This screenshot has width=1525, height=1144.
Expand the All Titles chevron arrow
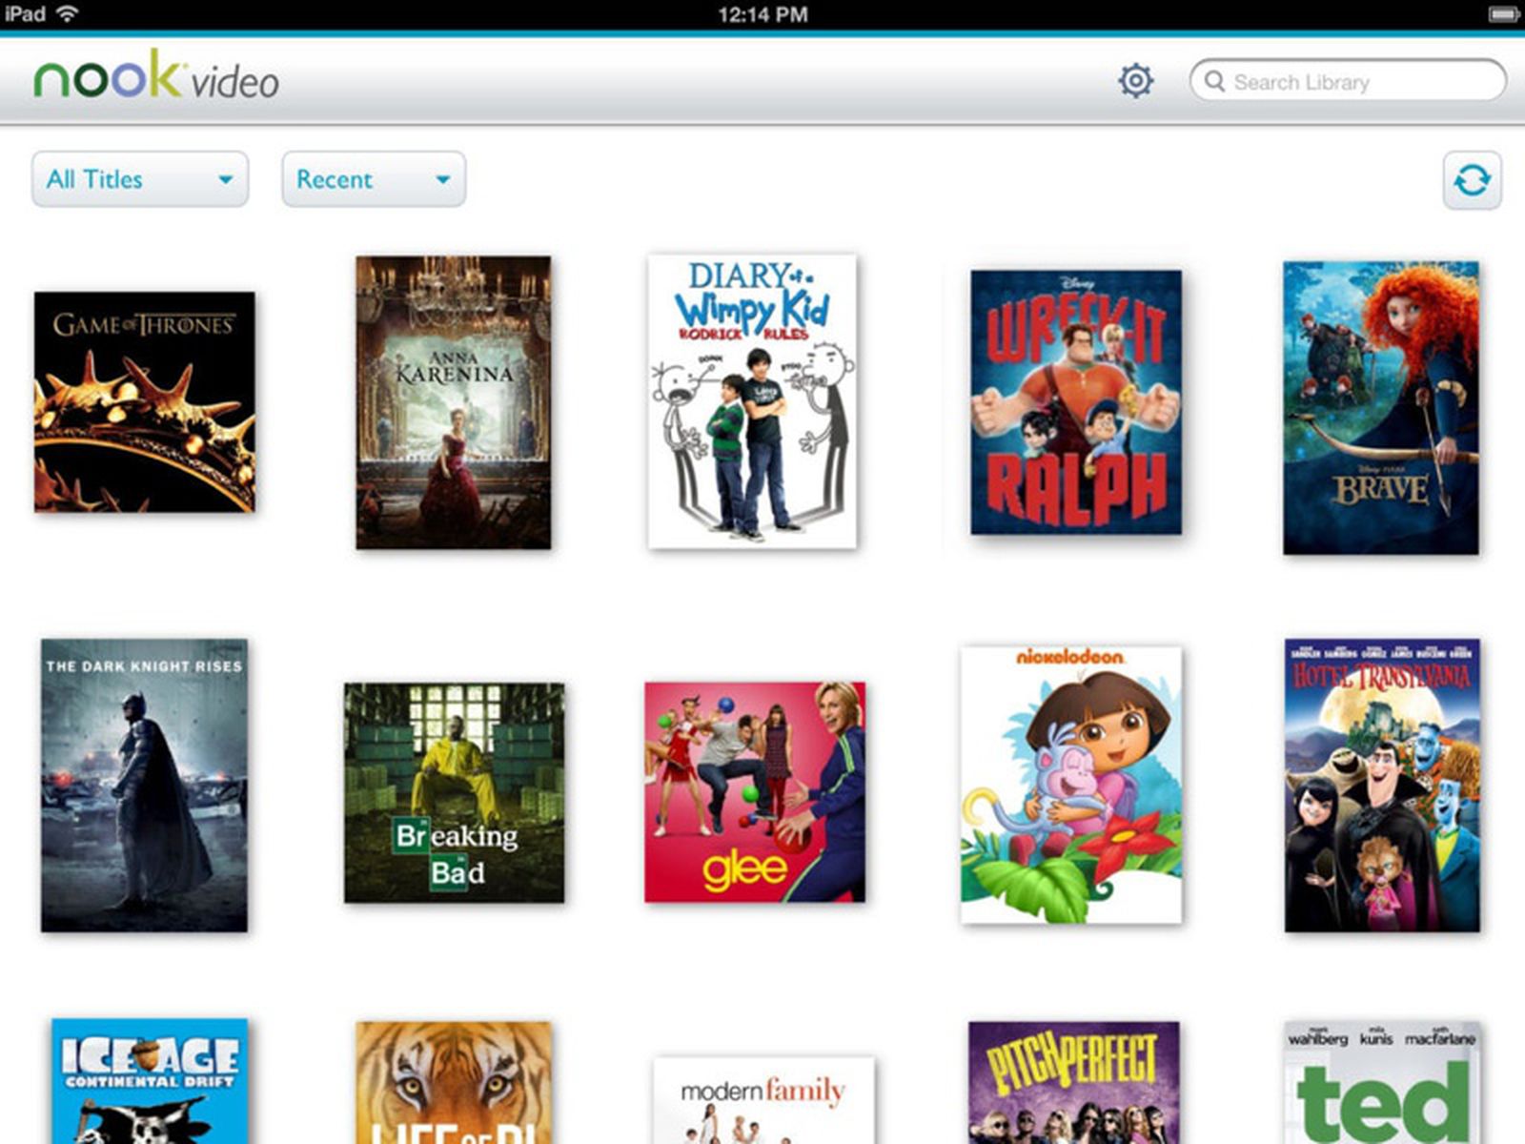[x=227, y=179]
